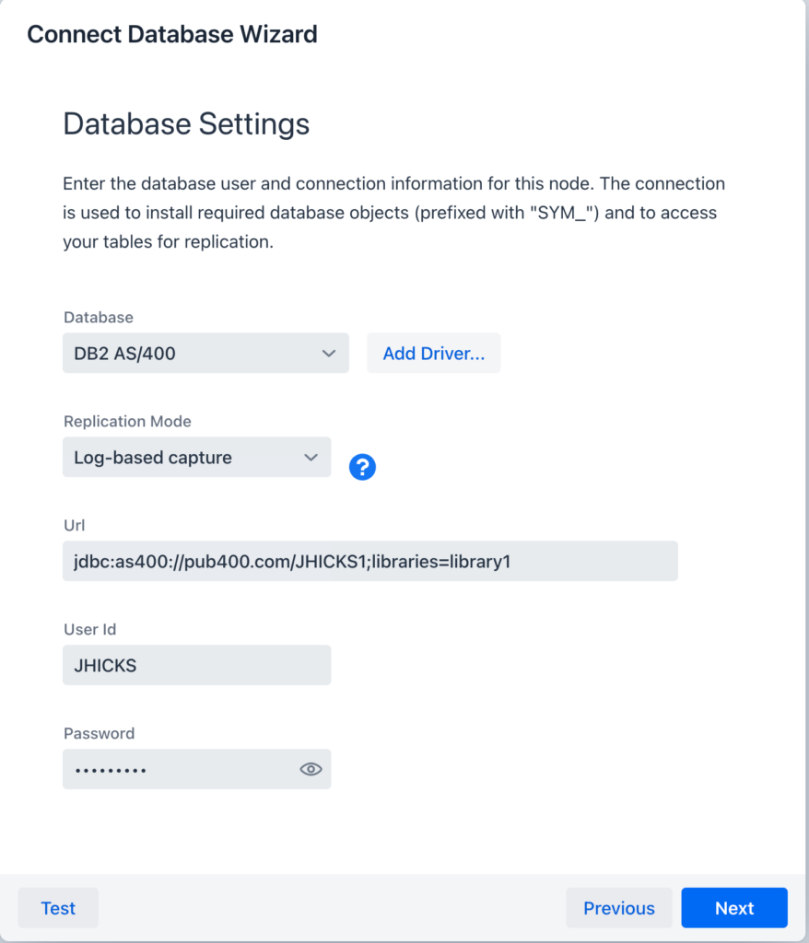Click the Add Driver button

[433, 353]
